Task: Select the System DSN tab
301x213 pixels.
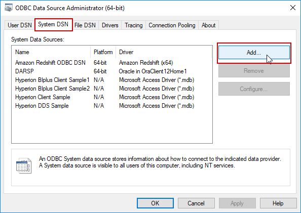Action: coord(53,24)
